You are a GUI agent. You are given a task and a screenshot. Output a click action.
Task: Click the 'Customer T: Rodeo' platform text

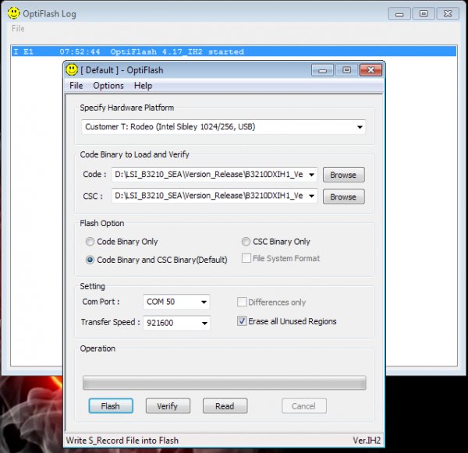pos(170,127)
